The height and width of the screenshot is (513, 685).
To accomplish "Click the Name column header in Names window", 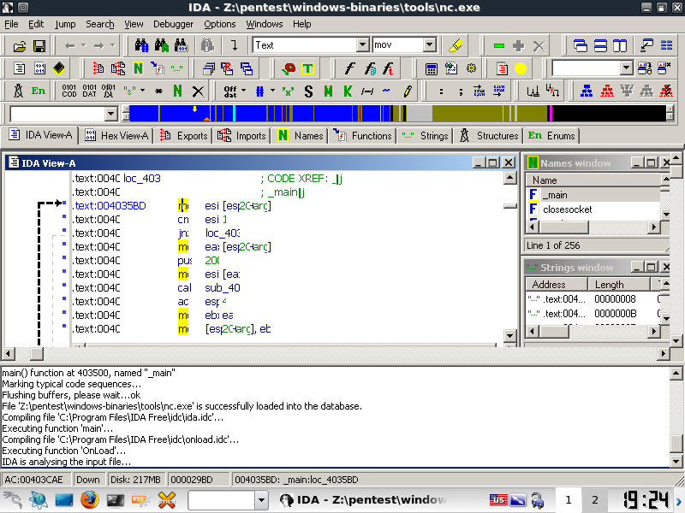I will [593, 180].
